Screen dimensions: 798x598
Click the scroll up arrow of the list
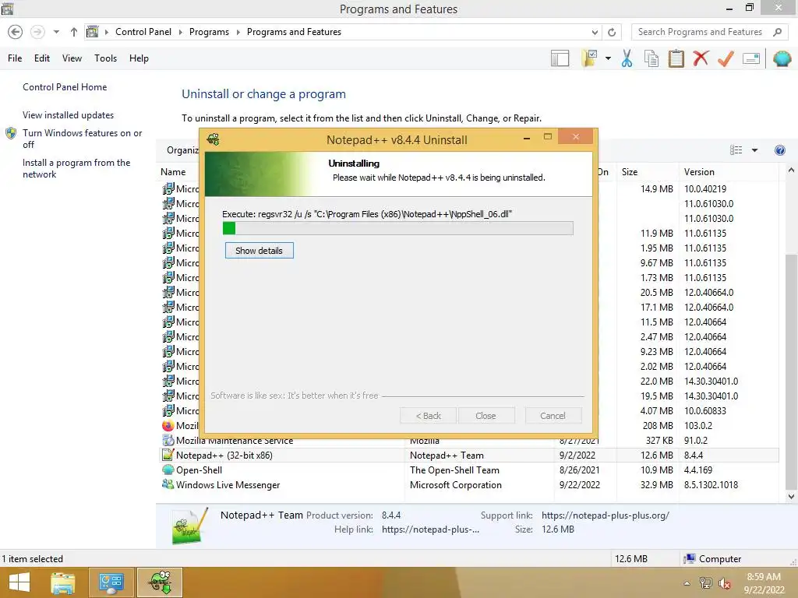tap(791, 171)
